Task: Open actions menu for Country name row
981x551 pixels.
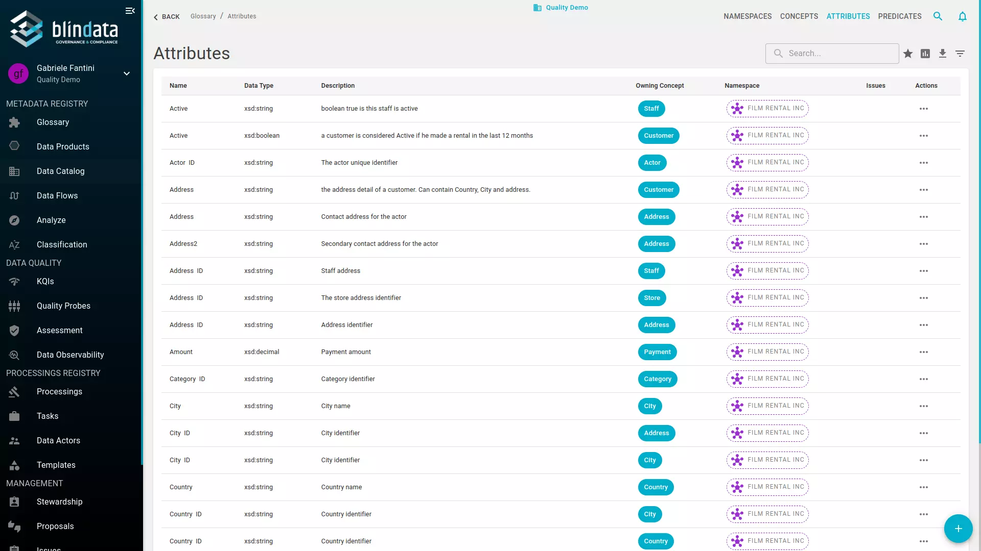Action: pos(924,487)
